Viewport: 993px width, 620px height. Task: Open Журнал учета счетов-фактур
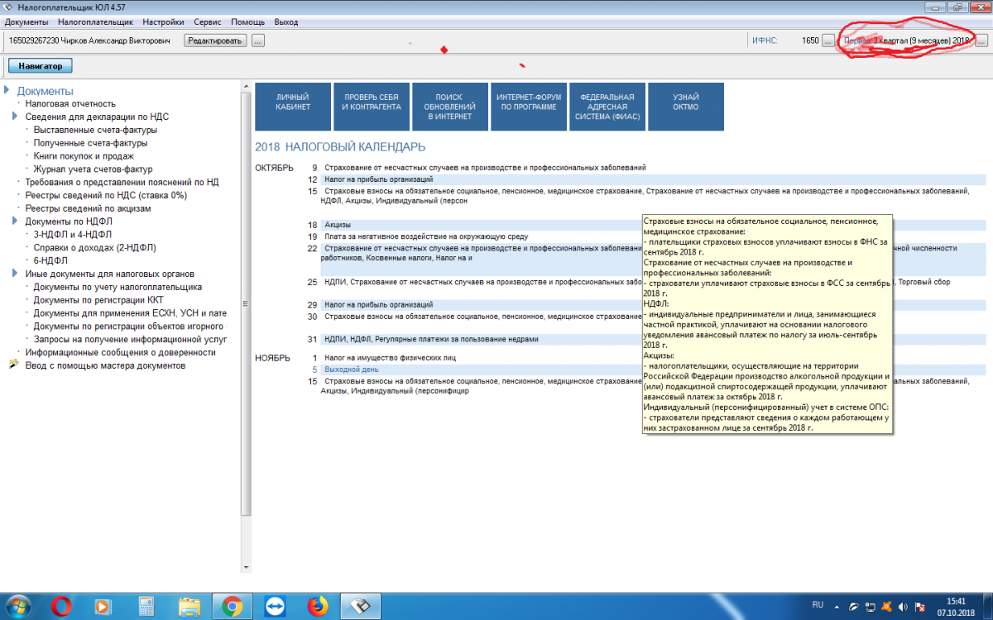[x=93, y=169]
